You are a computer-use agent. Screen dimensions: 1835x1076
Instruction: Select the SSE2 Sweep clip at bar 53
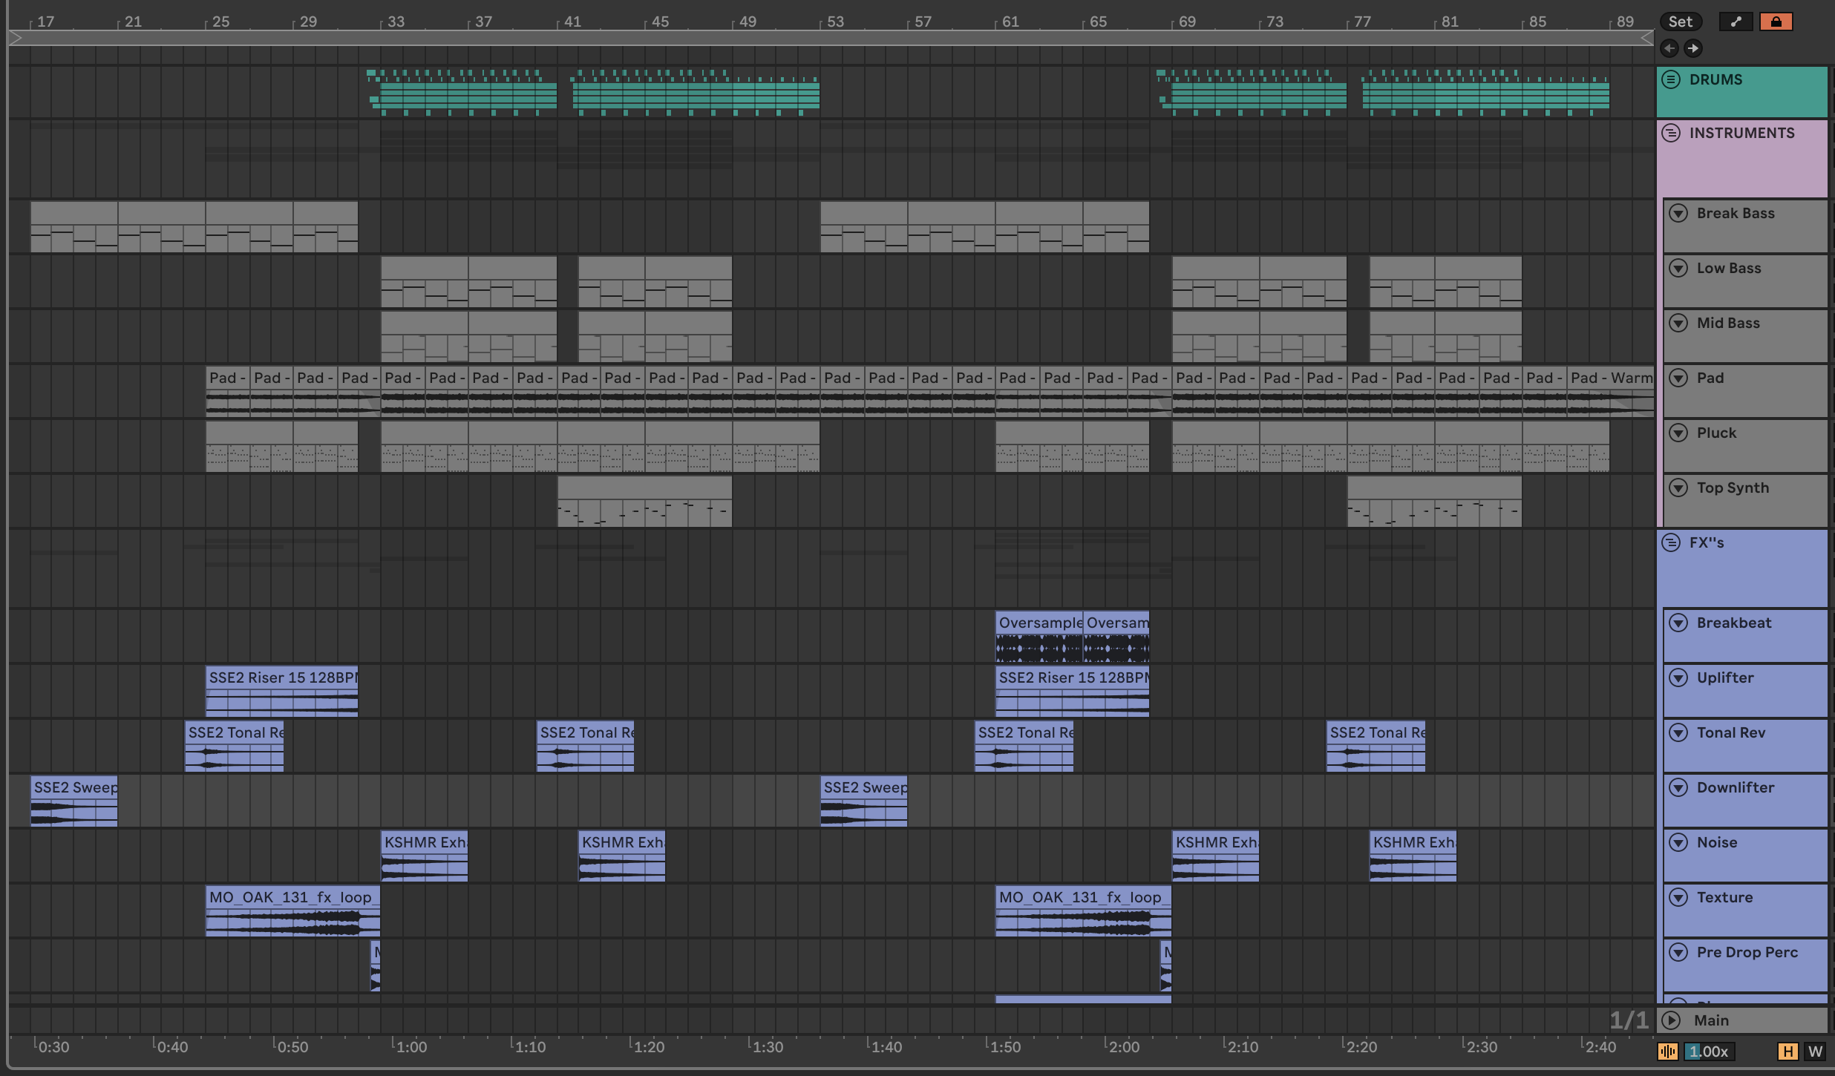tap(864, 801)
